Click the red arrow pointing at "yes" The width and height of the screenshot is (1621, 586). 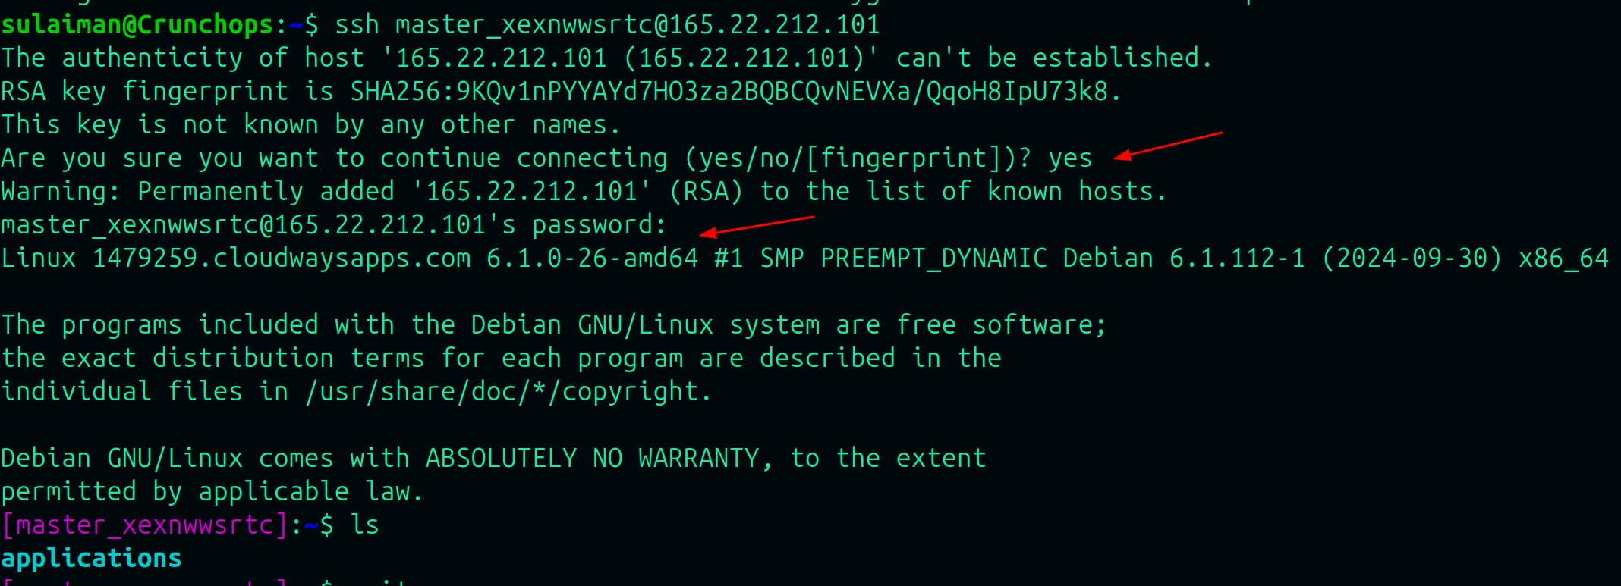click(x=1167, y=145)
